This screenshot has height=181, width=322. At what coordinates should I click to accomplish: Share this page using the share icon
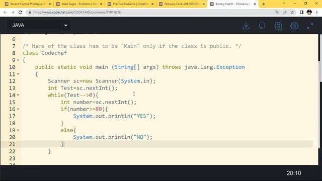tap(285, 12)
